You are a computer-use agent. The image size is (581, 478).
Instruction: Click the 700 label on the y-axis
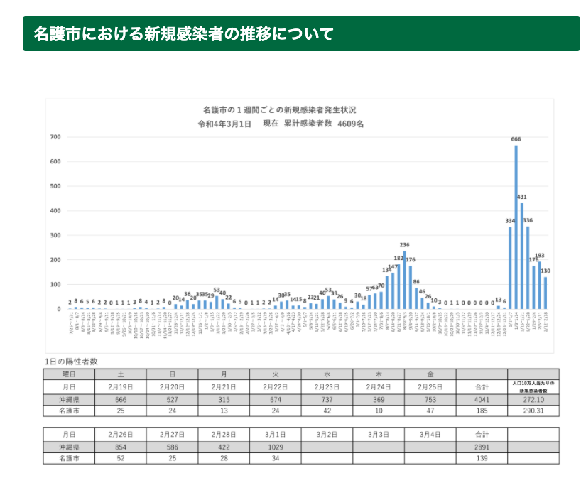tap(55, 136)
